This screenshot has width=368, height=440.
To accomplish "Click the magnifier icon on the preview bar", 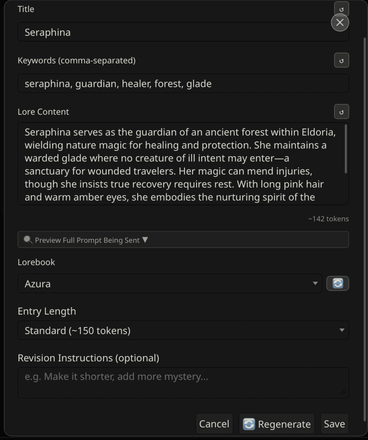I will pos(28,240).
